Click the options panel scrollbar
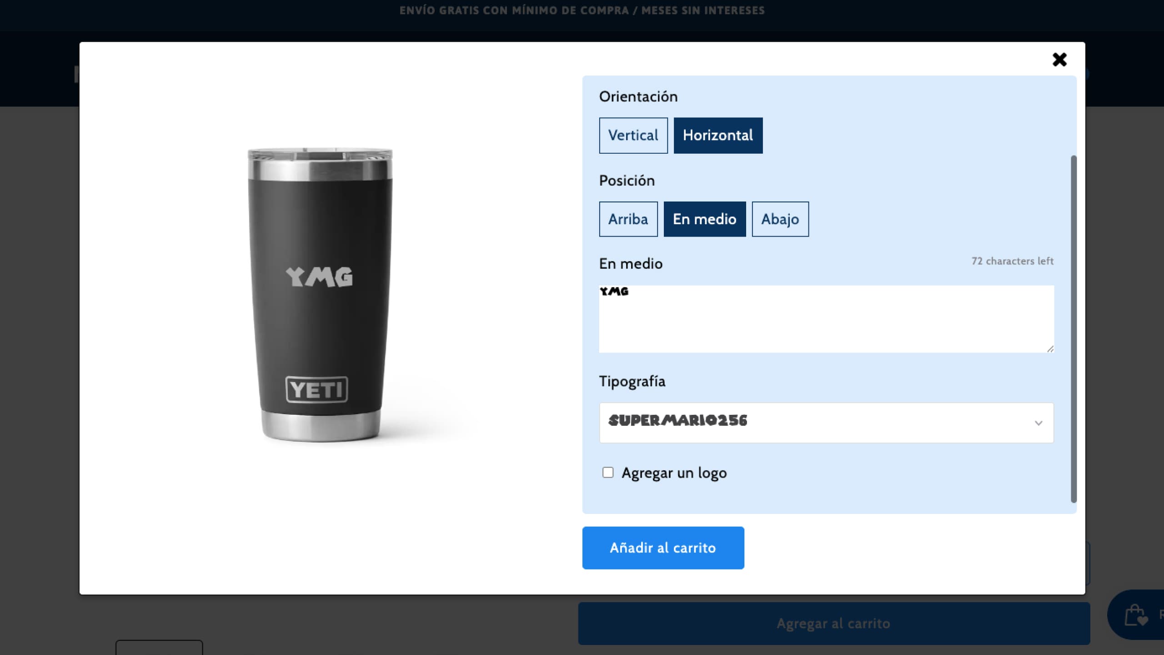Viewport: 1164px width, 655px height. click(1074, 329)
